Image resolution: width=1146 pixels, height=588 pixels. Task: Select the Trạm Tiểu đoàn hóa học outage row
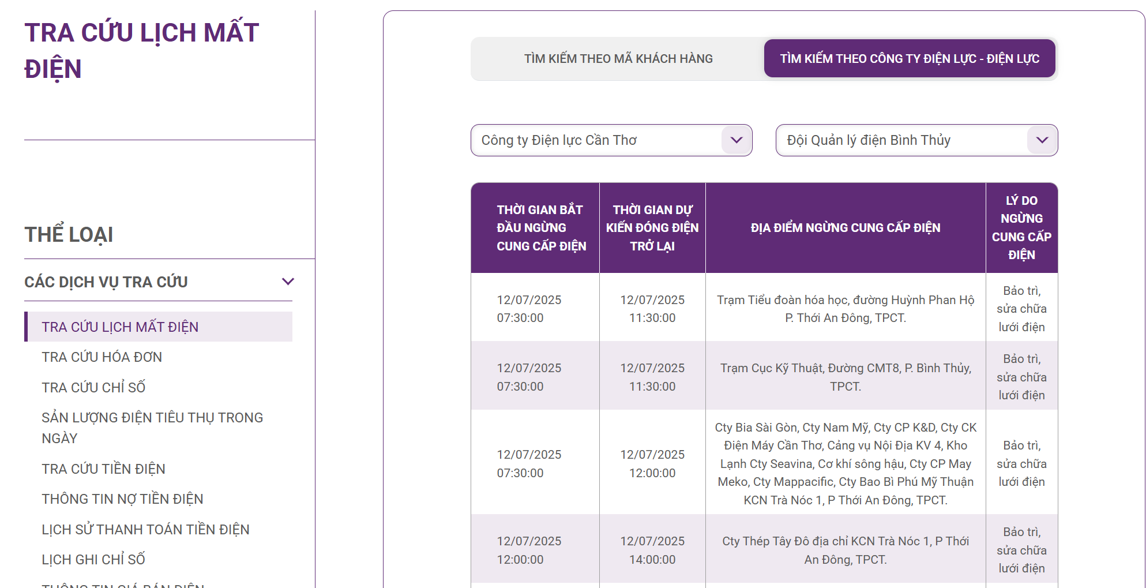845,309
